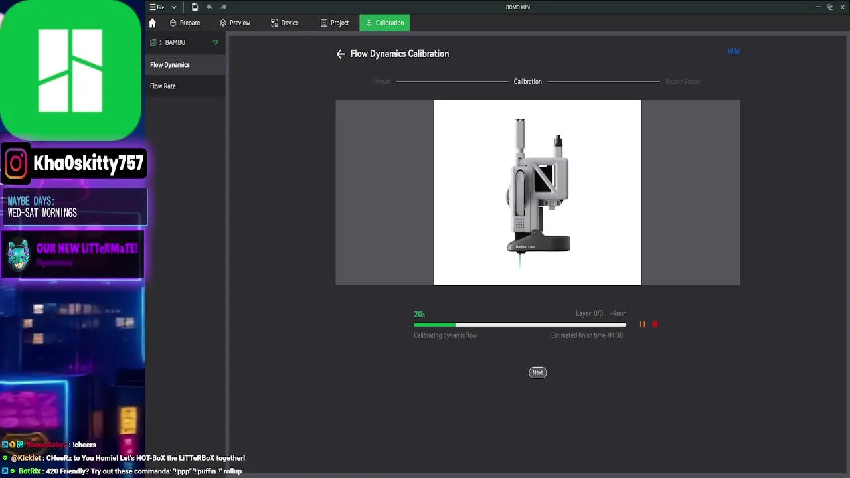This screenshot has height=478, width=850.
Task: Expand the File dropdown arrow
Action: [174, 7]
